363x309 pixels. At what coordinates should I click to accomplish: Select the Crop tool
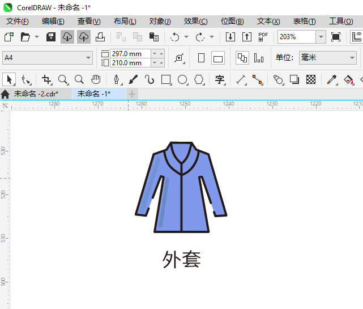(x=46, y=80)
